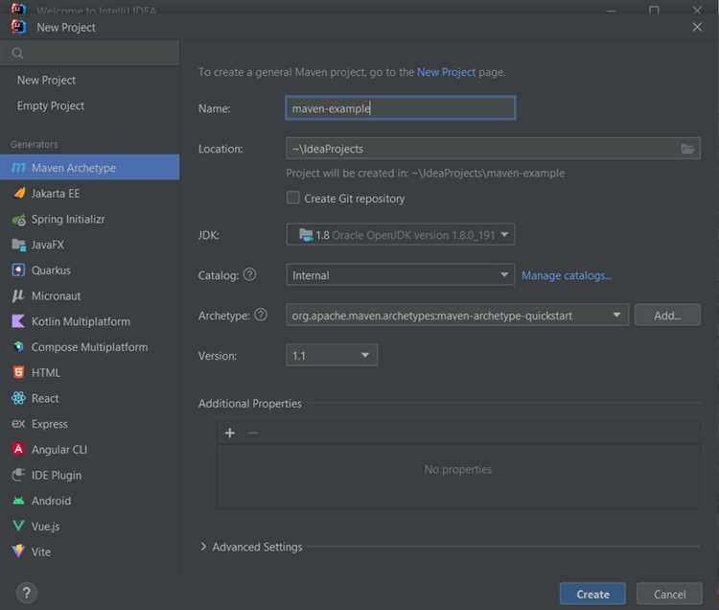
Task: Add a property with the plus icon
Action: click(x=230, y=433)
